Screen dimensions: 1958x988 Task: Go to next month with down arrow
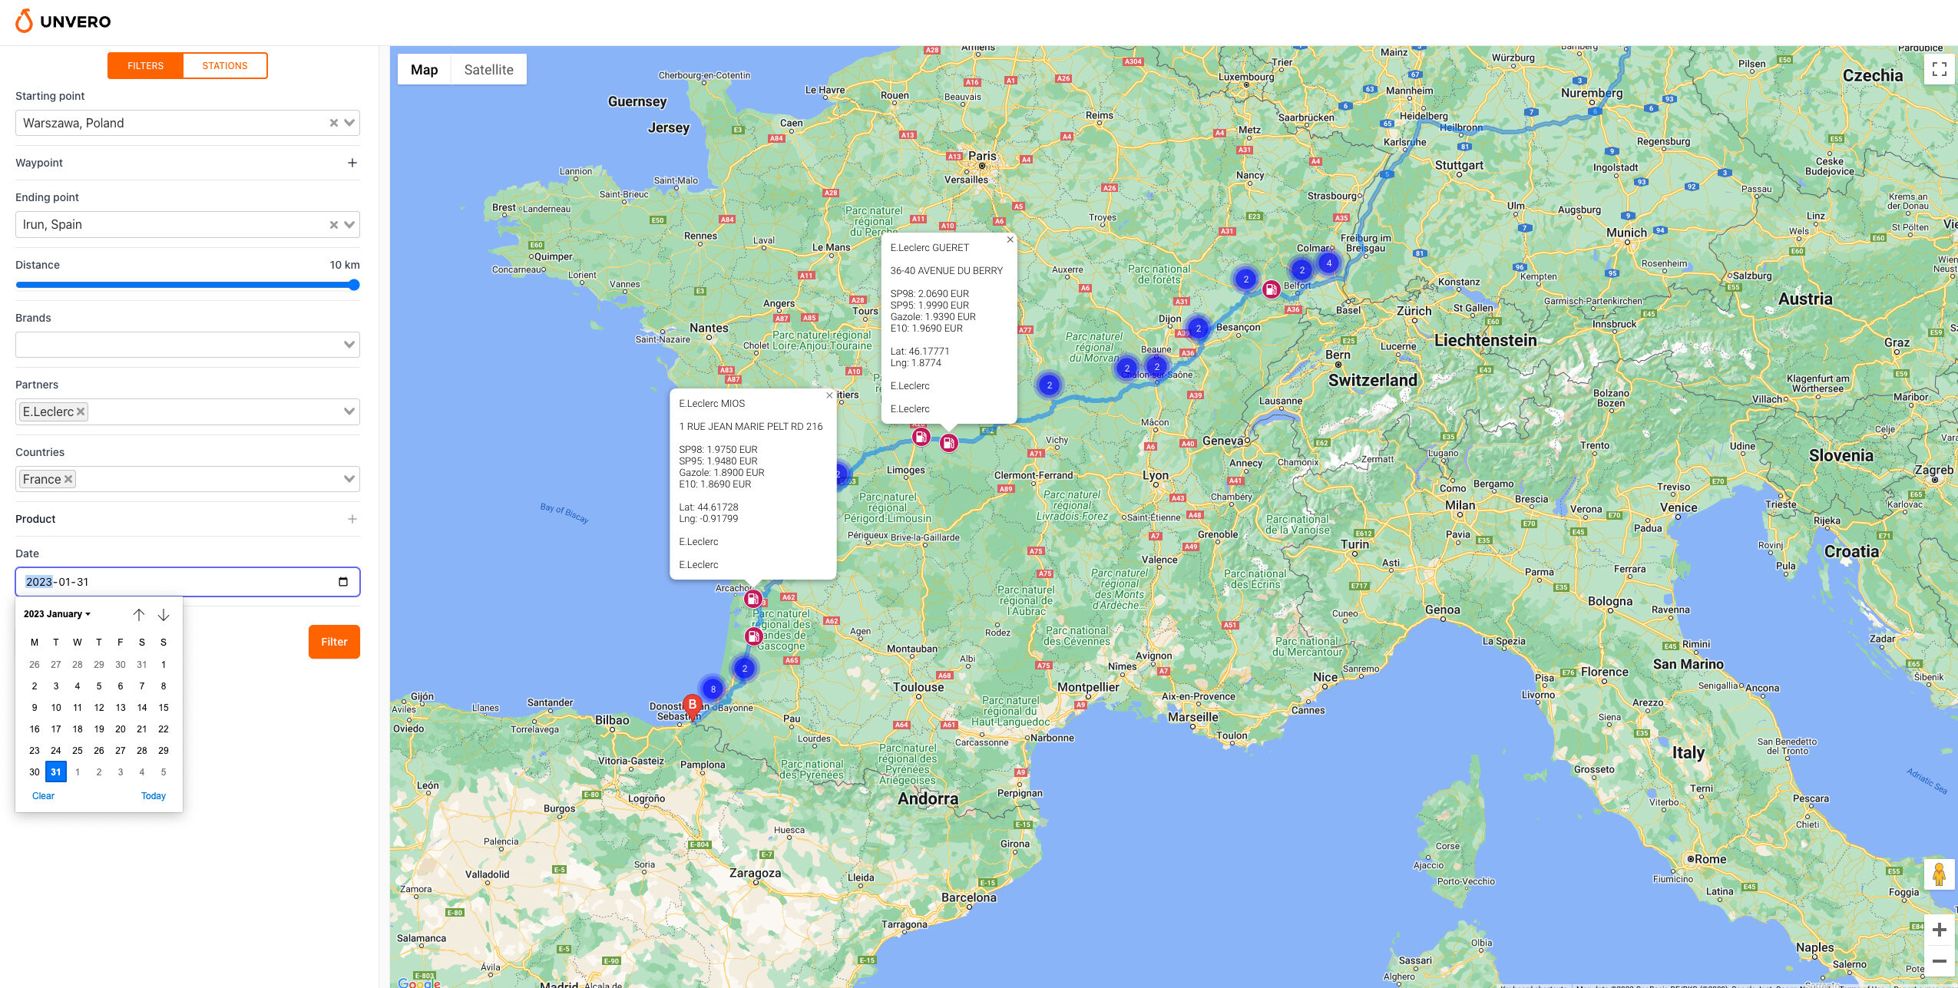pyautogui.click(x=164, y=615)
